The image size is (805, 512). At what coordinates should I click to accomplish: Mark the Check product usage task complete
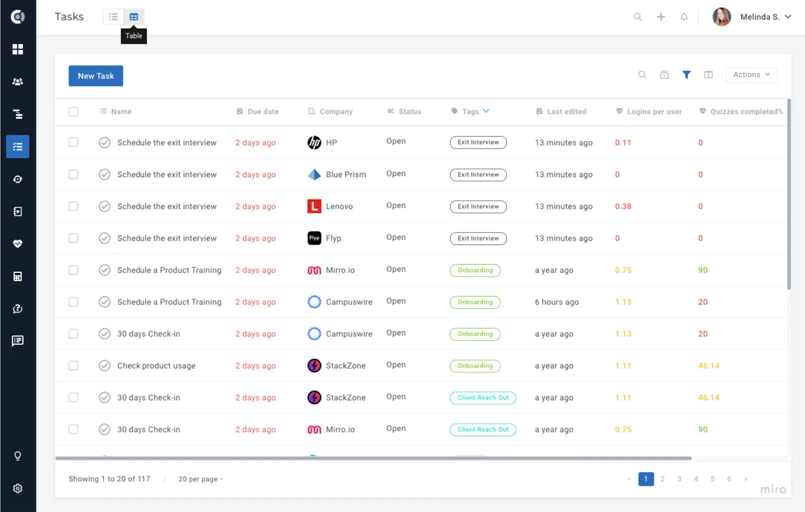(x=105, y=366)
